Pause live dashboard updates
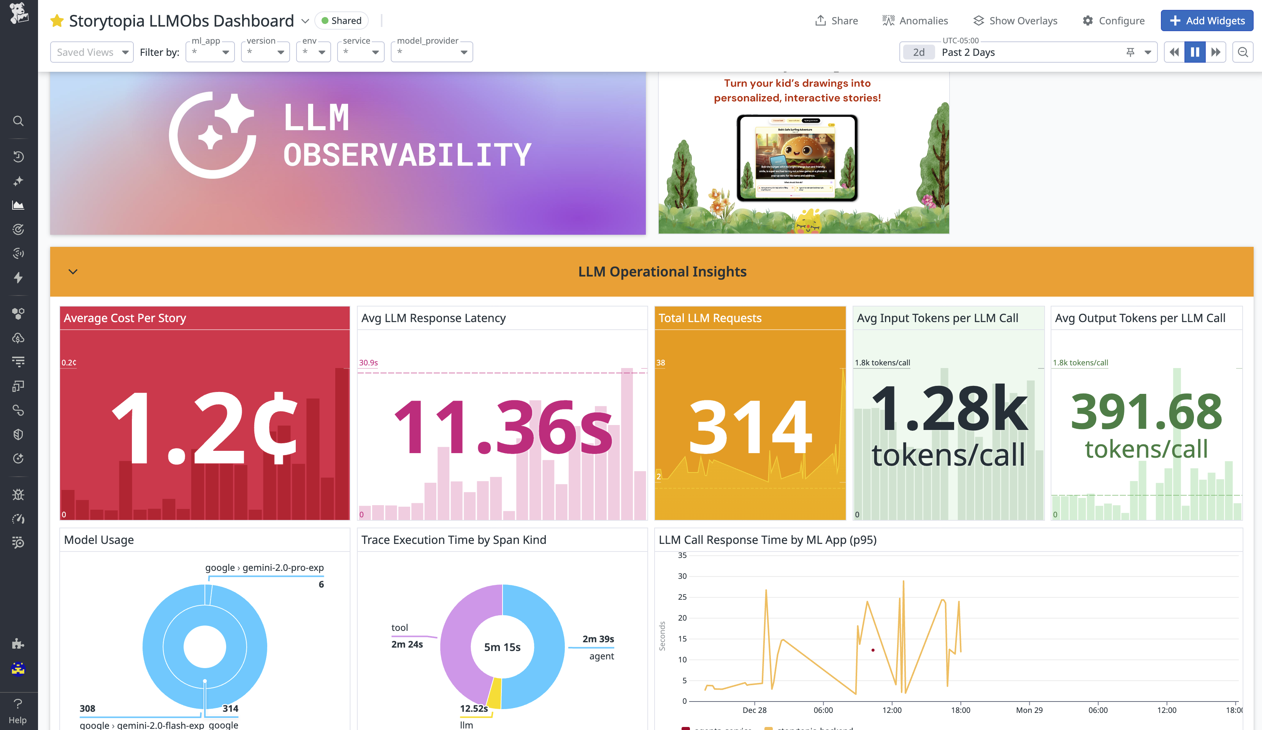 pos(1195,52)
